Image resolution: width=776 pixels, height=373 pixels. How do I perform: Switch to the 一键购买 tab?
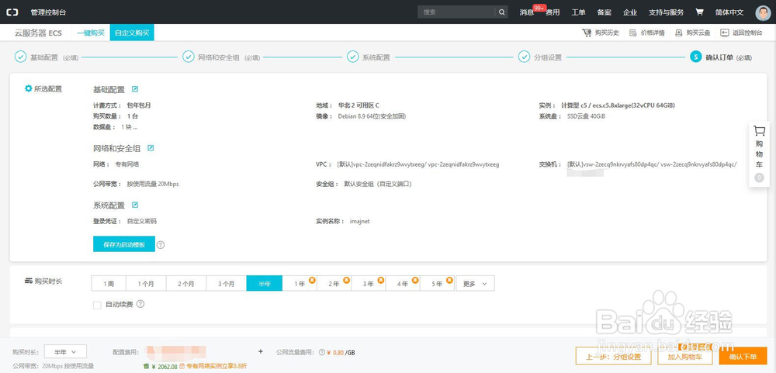pyautogui.click(x=91, y=33)
